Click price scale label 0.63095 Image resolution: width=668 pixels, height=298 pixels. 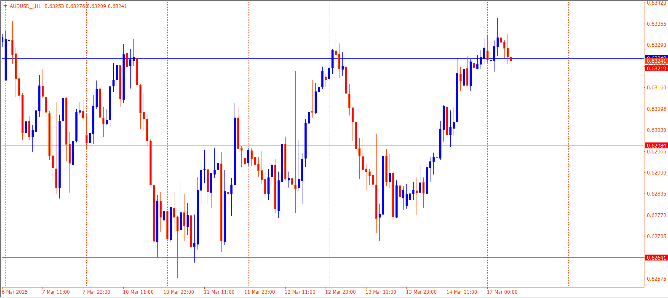(x=656, y=109)
